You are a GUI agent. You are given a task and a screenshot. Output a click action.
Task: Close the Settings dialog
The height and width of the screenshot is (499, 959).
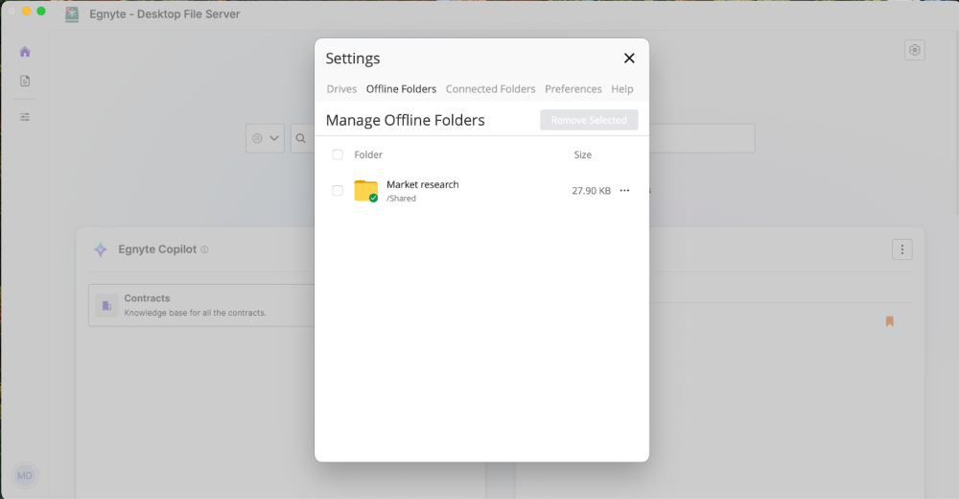click(x=629, y=59)
